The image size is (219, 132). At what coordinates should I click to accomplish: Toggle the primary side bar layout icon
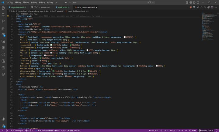coord(191,2)
